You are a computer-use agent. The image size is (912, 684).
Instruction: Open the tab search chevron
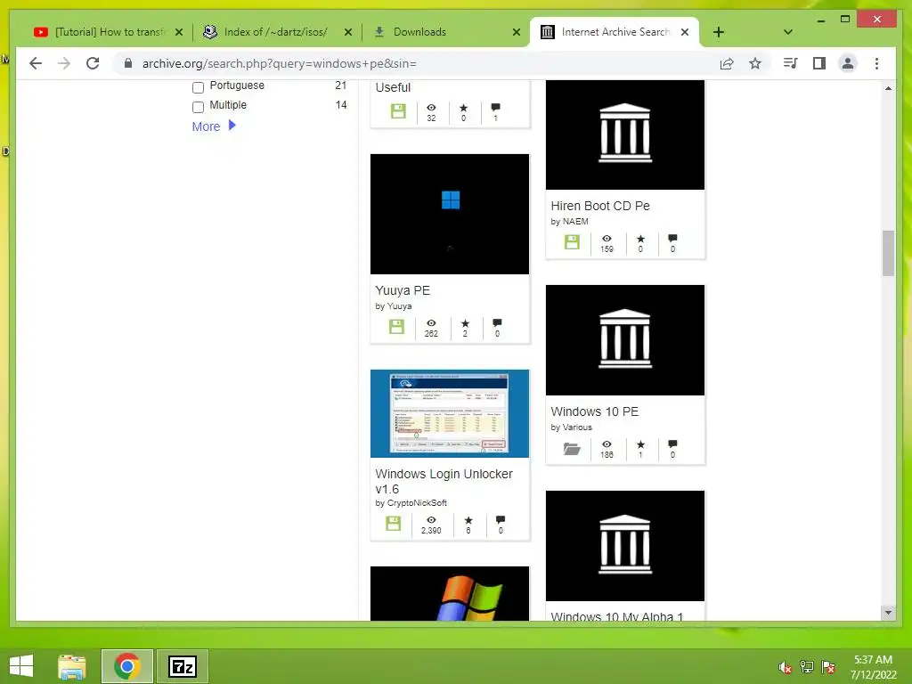point(788,32)
